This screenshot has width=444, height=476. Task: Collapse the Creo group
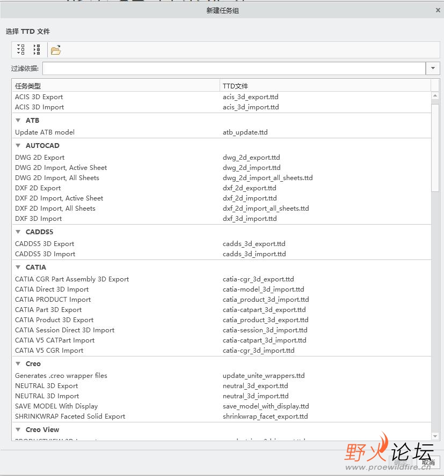click(18, 363)
